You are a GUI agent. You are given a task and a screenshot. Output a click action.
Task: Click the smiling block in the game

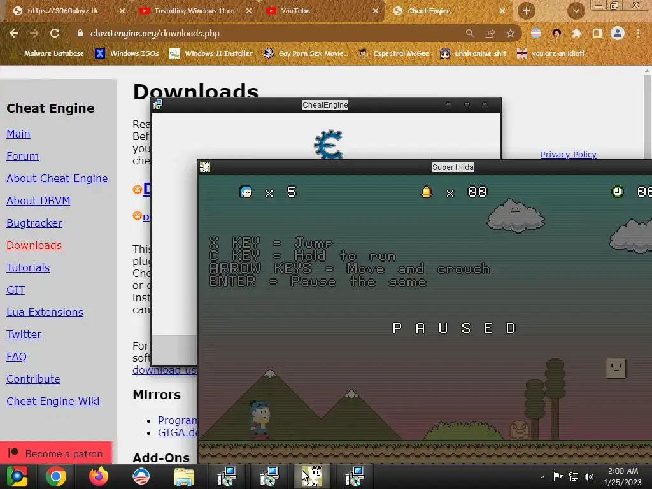pyautogui.click(x=616, y=369)
